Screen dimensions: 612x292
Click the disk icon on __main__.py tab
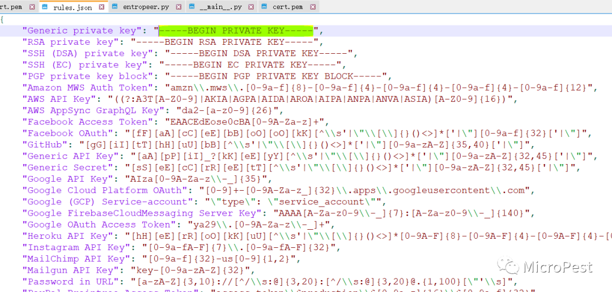[x=192, y=7]
